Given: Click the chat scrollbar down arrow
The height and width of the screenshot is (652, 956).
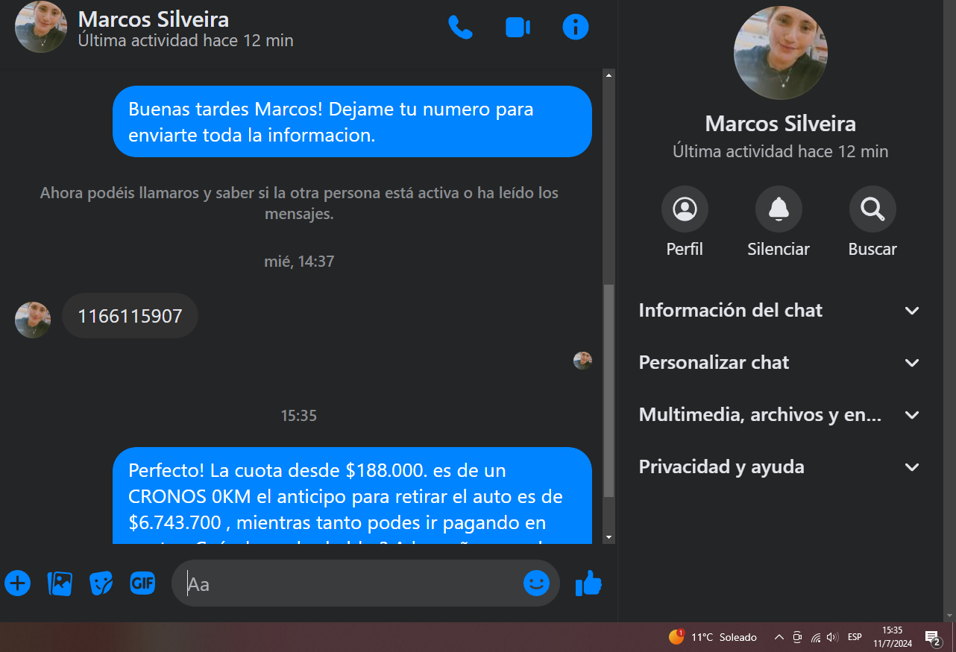Looking at the screenshot, I should pyautogui.click(x=608, y=537).
